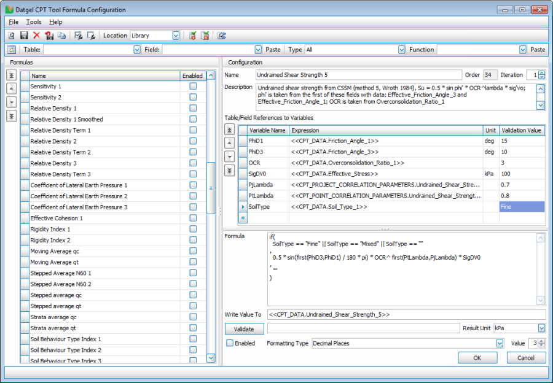The image size is (553, 383).
Task: Open the Location dropdown showing Library
Action: click(176, 36)
